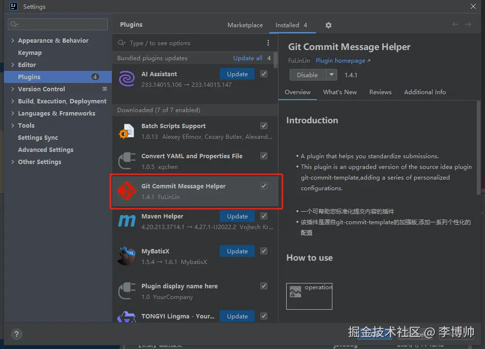Disable Git Commit Message Helper via checkbox
Image resolution: width=485 pixels, height=349 pixels.
(264, 186)
